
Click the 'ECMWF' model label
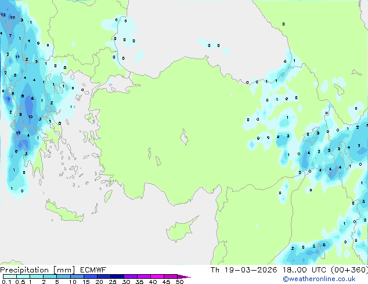[x=93, y=270]
